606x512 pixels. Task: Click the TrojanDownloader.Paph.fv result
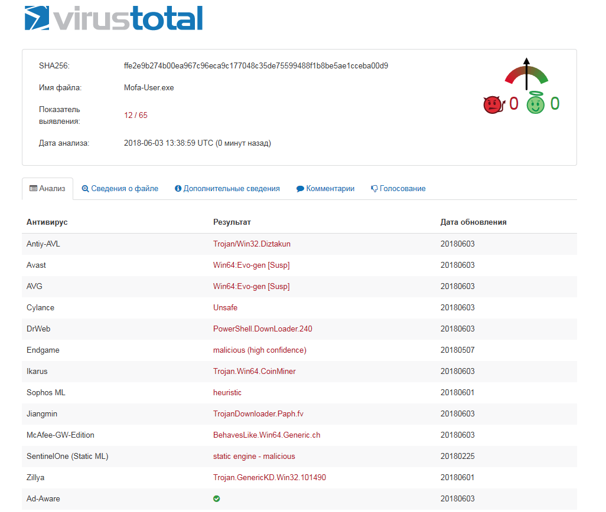(x=258, y=413)
